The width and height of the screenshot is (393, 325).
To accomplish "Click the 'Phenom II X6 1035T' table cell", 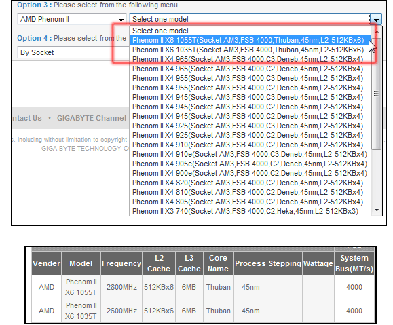I will click(x=81, y=311).
